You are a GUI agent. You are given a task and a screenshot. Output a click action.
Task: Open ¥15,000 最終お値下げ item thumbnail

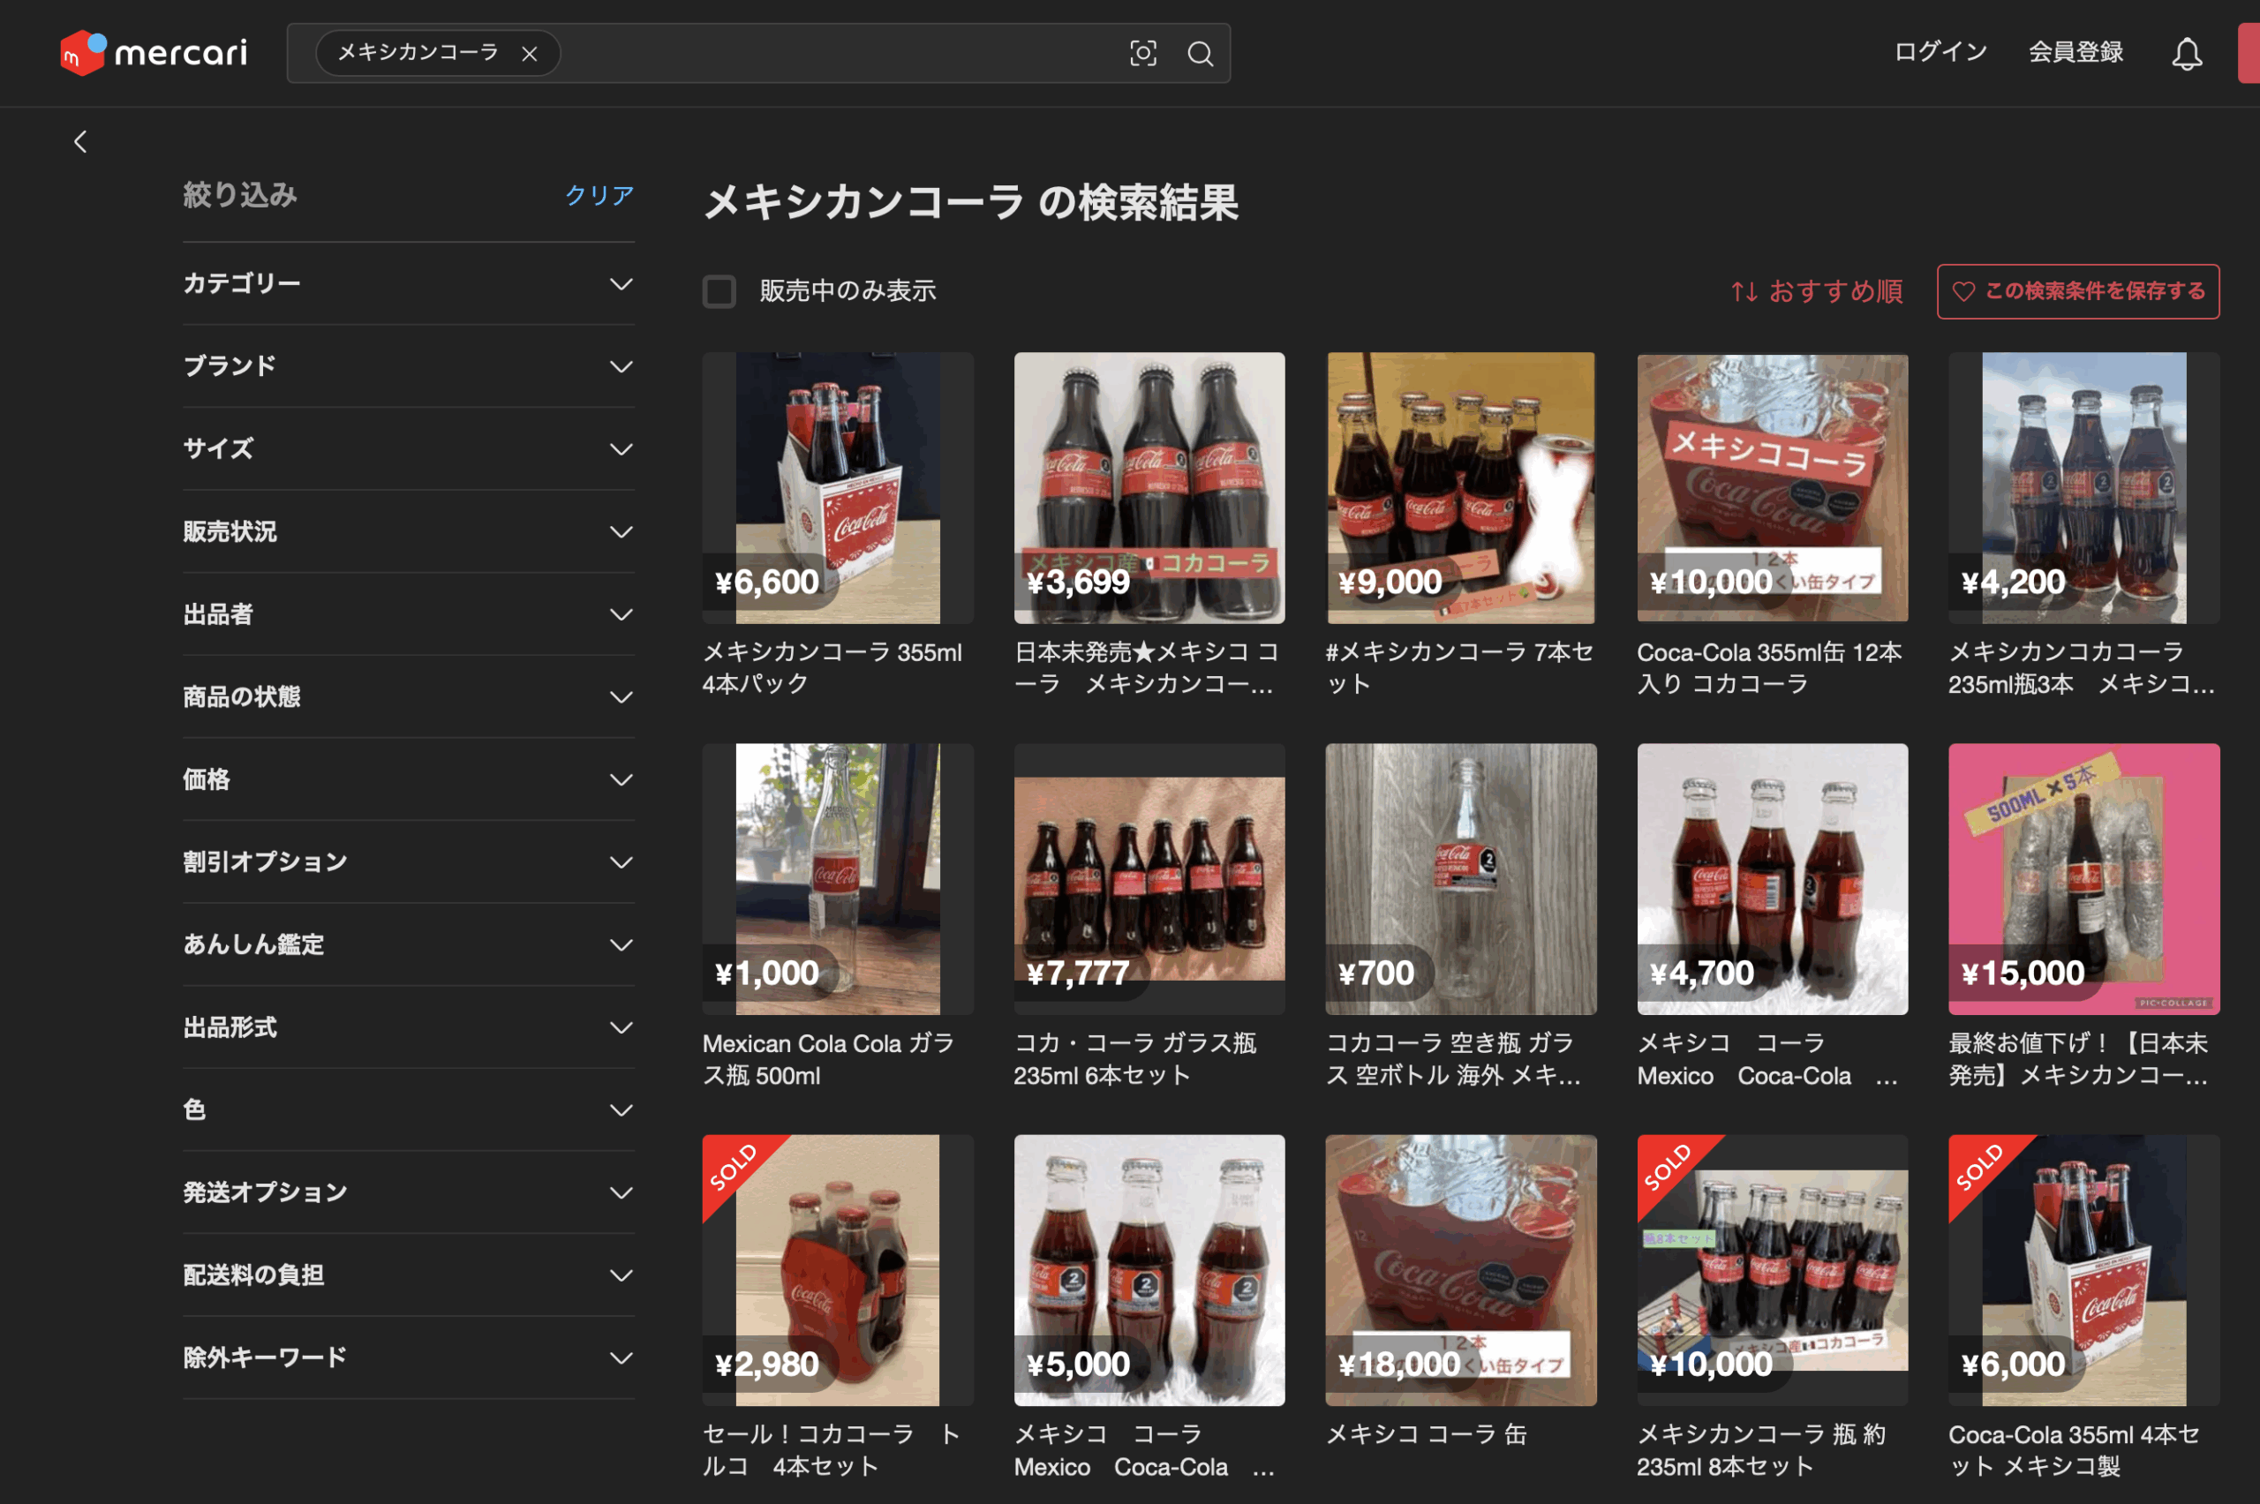(2083, 878)
